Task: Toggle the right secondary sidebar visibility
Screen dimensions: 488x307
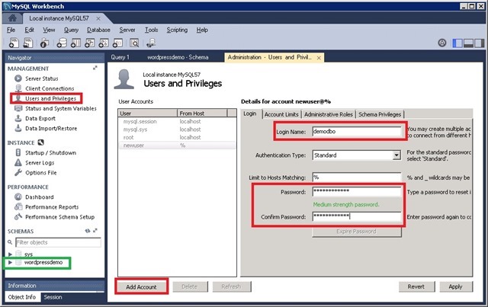Action: (x=480, y=43)
